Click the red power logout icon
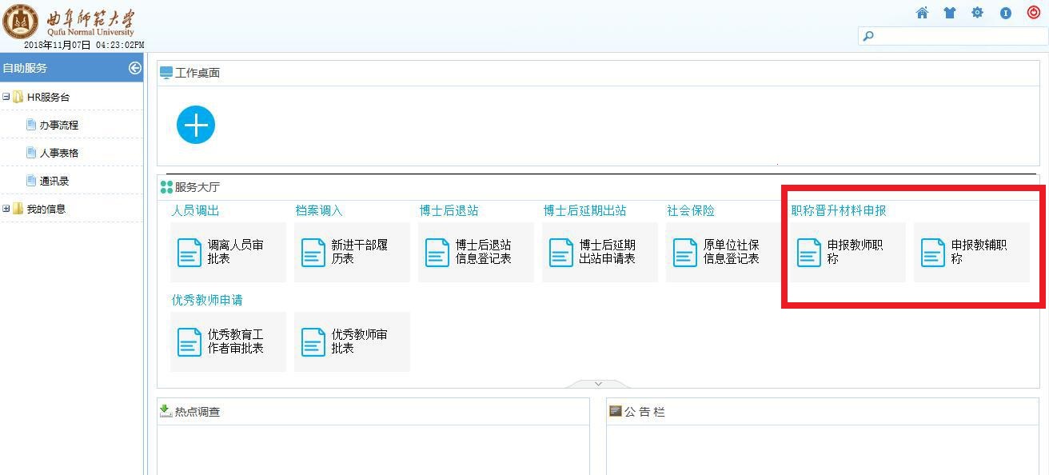Screen dimensions: 1049x475 1033,13
